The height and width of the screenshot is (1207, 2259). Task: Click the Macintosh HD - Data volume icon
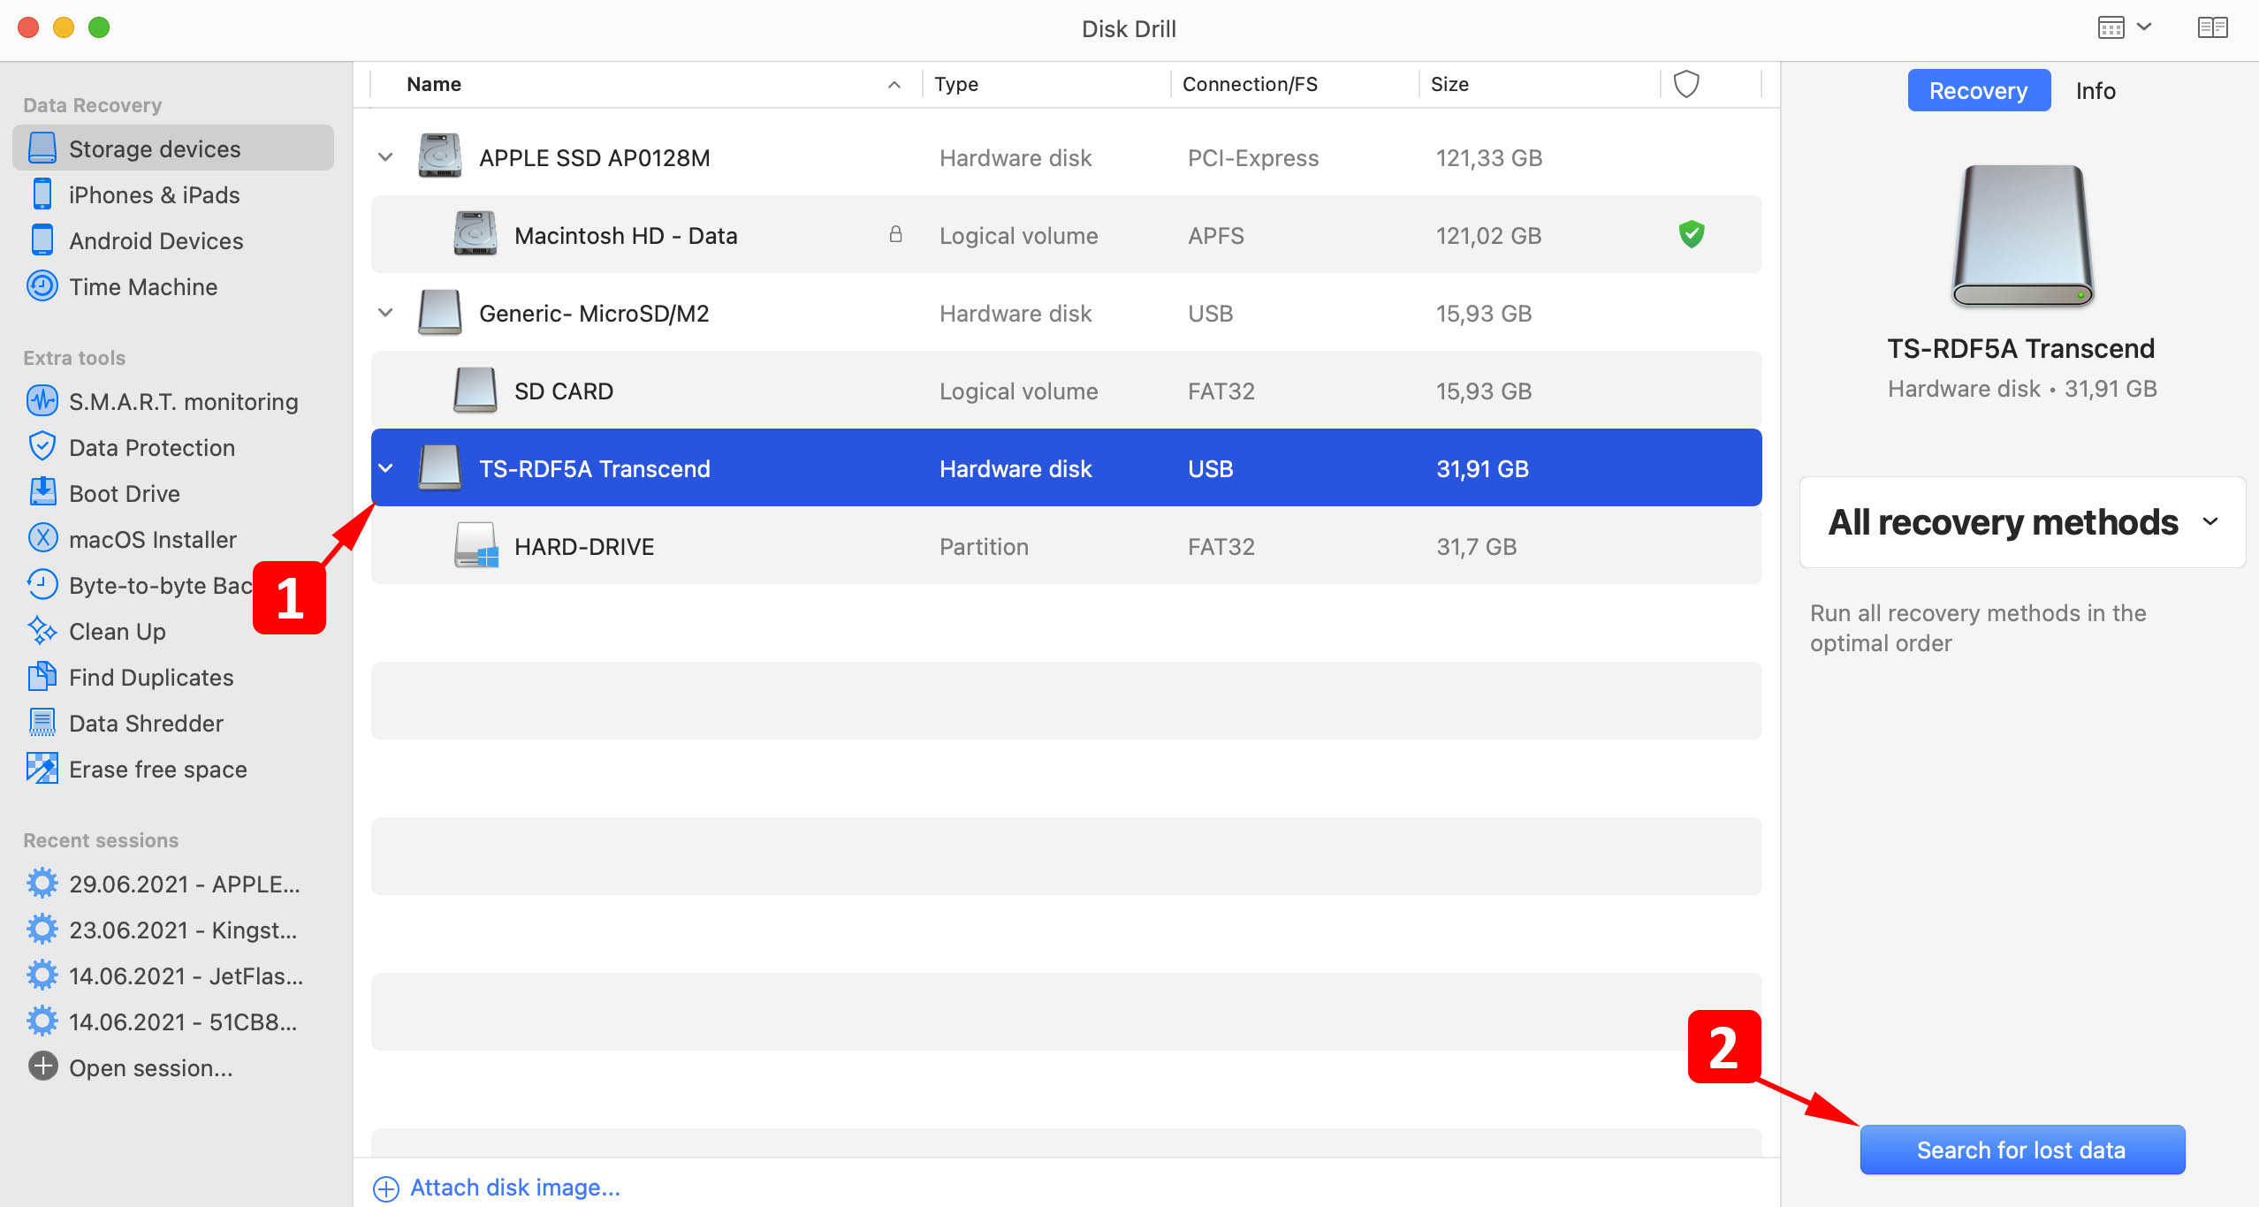tap(475, 234)
